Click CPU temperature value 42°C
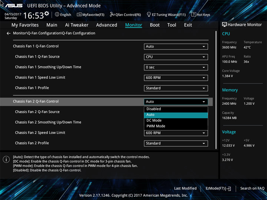 click(247, 47)
